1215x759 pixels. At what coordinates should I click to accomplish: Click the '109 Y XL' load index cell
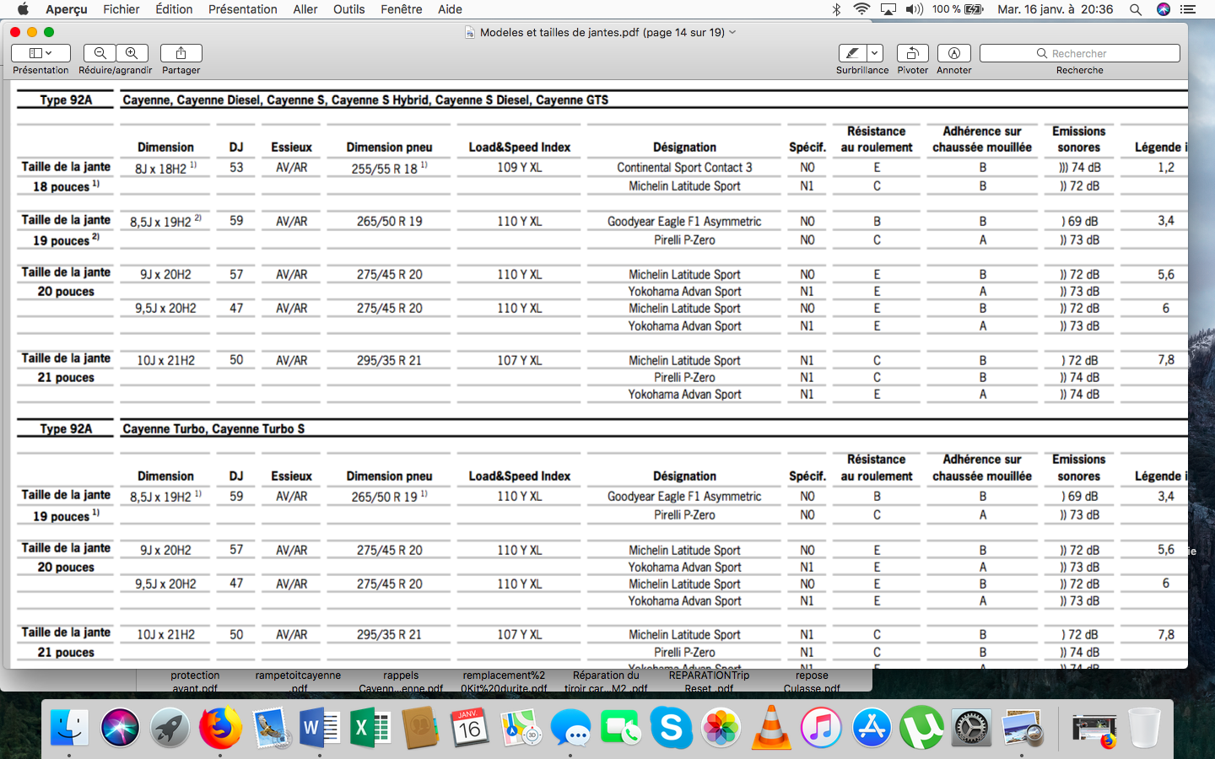pos(520,168)
